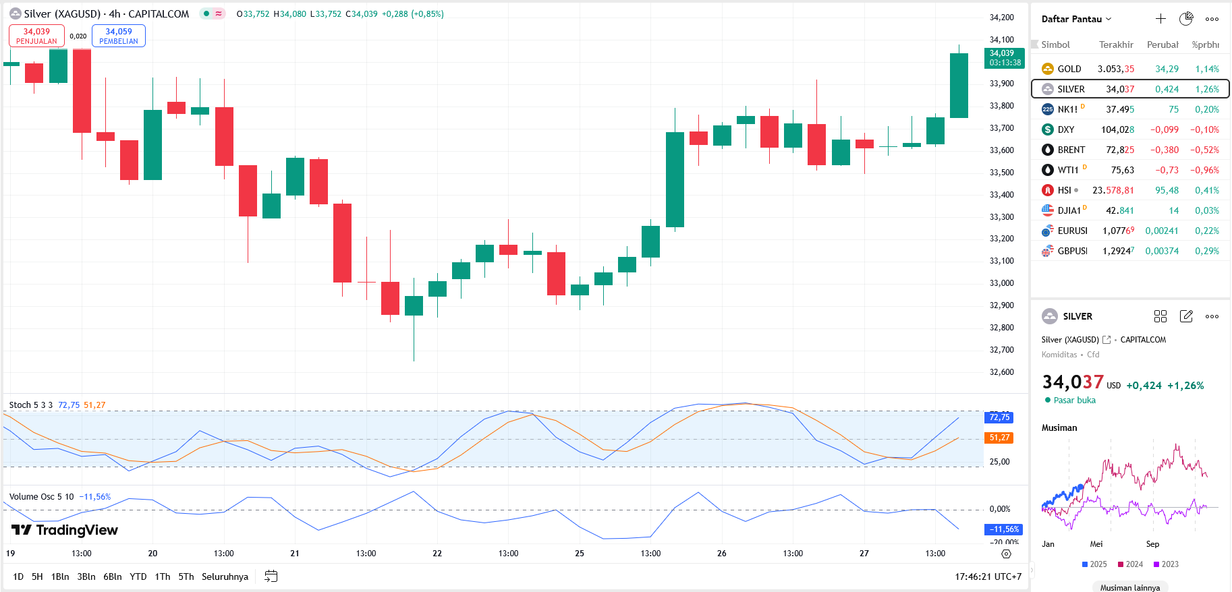Screen dimensions: 1232x592
Task: Switch to the YTD time range
Action: 138,576
